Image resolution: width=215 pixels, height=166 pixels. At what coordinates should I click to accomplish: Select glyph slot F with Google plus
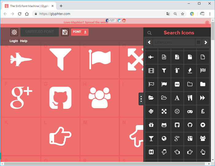[x=21, y=98]
